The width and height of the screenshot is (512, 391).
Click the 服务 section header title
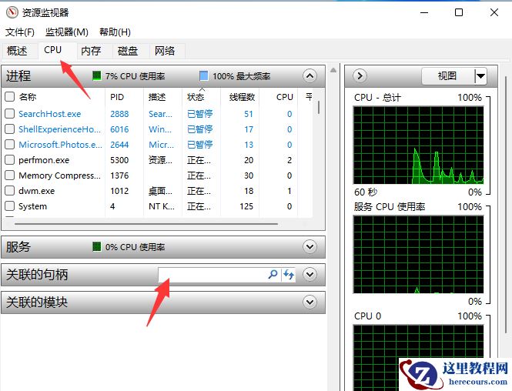pos(18,247)
